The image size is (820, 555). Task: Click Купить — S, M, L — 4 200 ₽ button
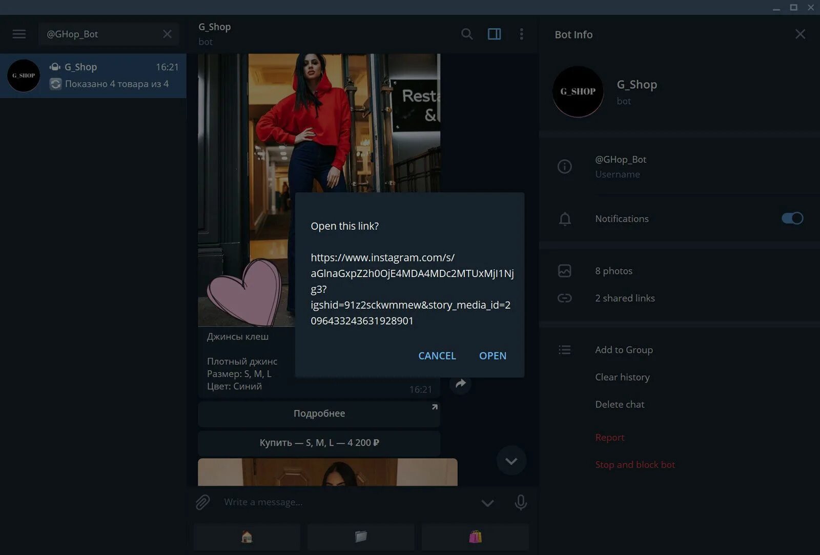[x=319, y=443]
